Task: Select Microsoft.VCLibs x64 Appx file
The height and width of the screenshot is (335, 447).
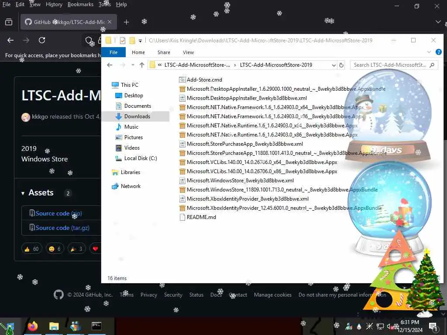Action: tap(258, 162)
